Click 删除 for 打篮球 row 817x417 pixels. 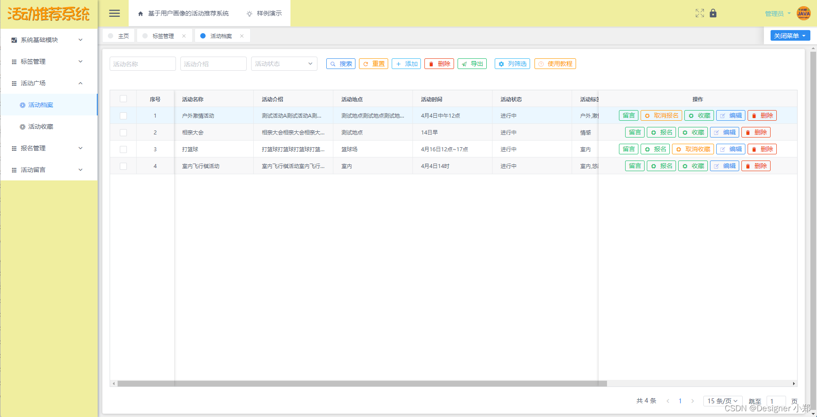(x=762, y=149)
